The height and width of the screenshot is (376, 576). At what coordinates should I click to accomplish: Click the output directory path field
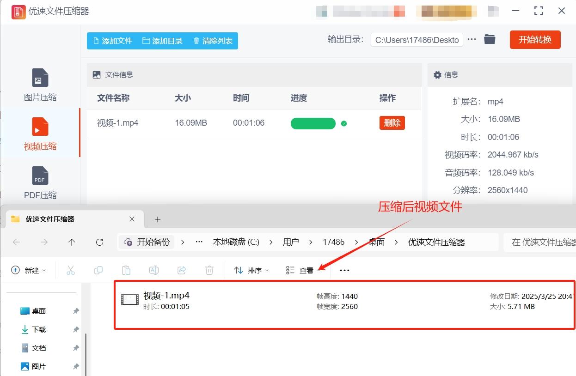(417, 40)
